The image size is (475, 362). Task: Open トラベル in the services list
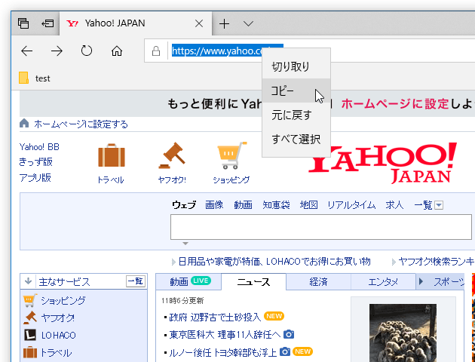tap(56, 353)
